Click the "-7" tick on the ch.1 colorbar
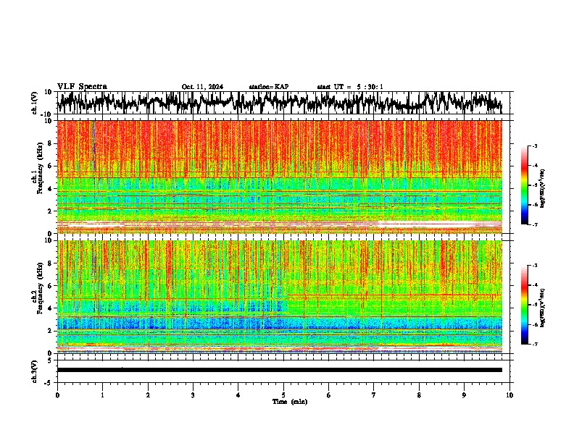 click(x=534, y=224)
